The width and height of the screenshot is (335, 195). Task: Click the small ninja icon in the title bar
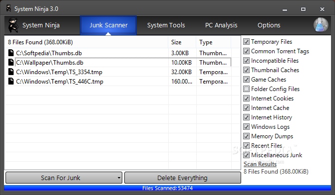coord(9,8)
